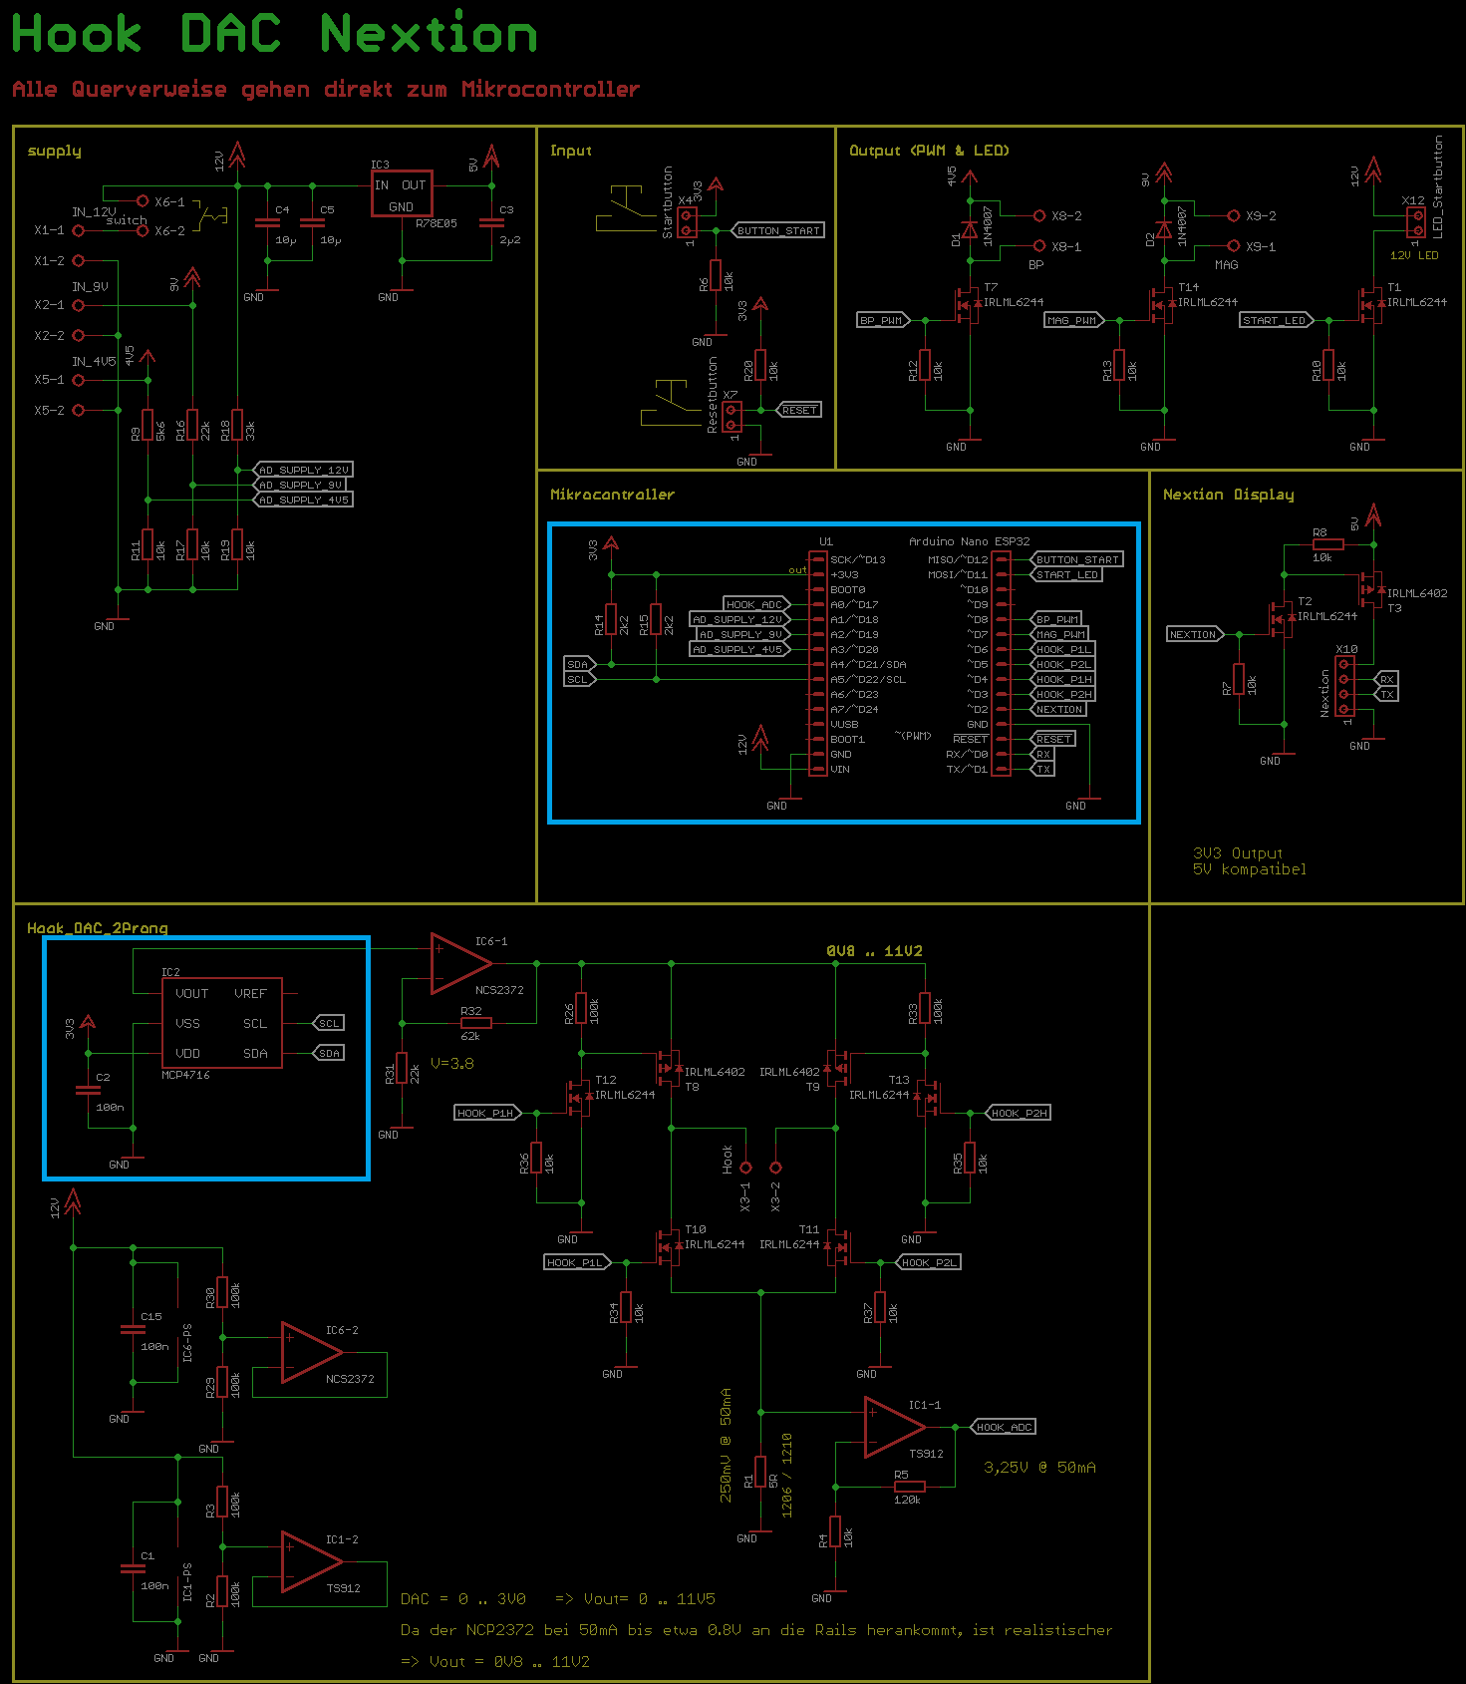This screenshot has width=1466, height=1684.
Task: Click the X8-2 BP pad
Action: (x=1039, y=215)
